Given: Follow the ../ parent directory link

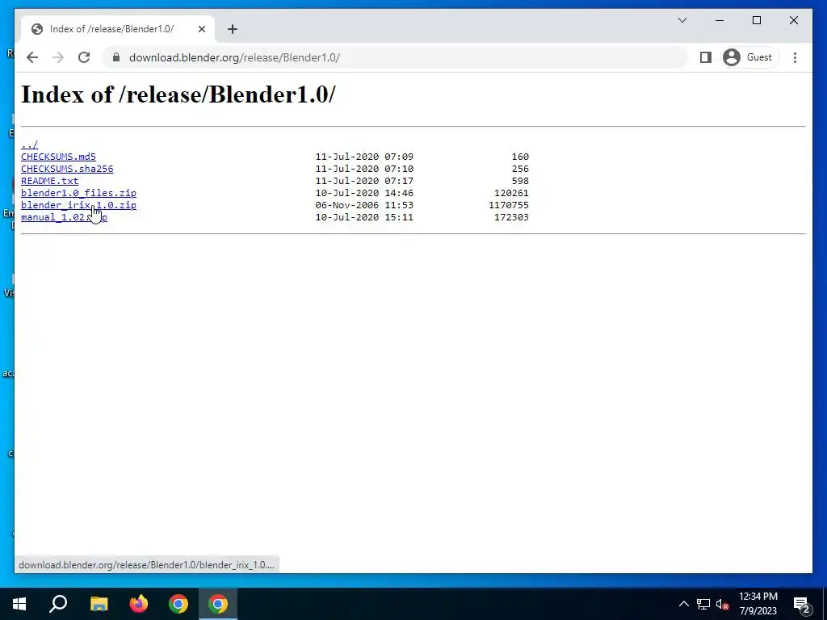Looking at the screenshot, I should point(29,145).
